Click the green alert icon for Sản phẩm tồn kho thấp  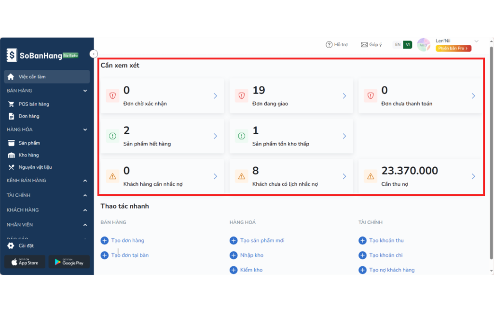pyautogui.click(x=242, y=136)
